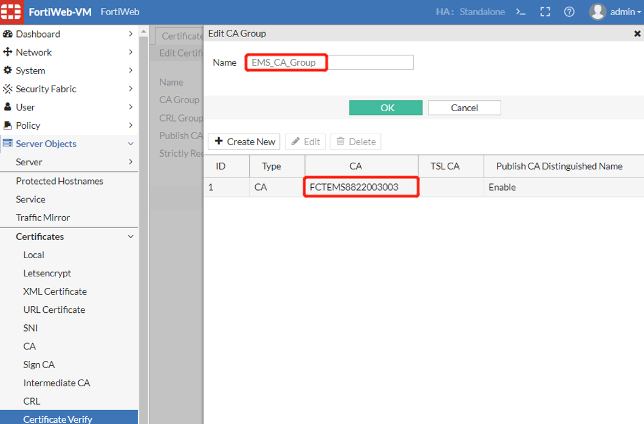Select Certificate Verify menu item
This screenshot has width=644, height=424.
(x=69, y=418)
